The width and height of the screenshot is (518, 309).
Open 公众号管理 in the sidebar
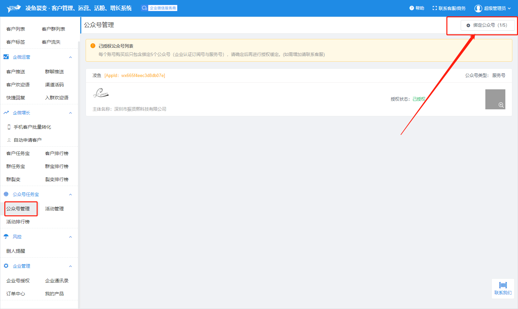(18, 209)
